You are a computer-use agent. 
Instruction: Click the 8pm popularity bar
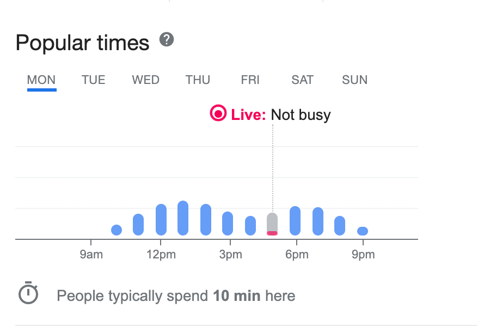340,226
